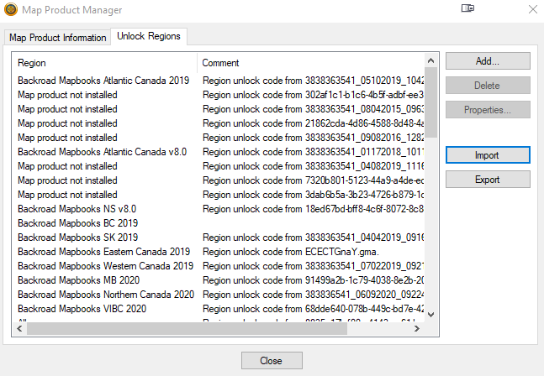This screenshot has height=376, width=544.
Task: Sort by the Region column header
Action: coord(104,63)
